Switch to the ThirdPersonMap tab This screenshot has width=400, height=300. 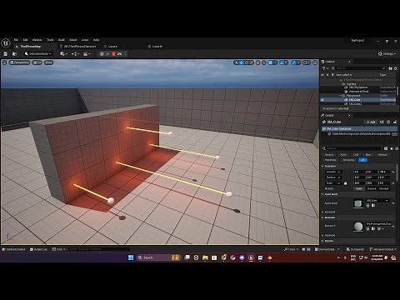click(x=31, y=47)
